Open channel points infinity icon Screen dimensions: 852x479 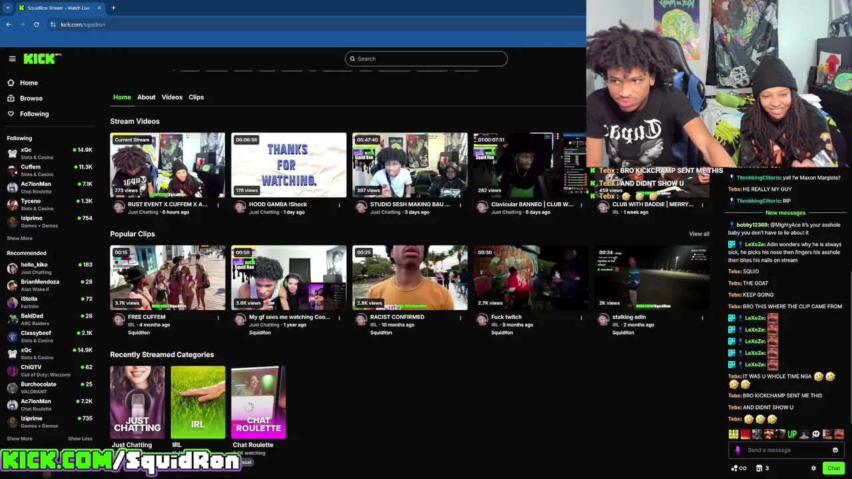[738, 468]
